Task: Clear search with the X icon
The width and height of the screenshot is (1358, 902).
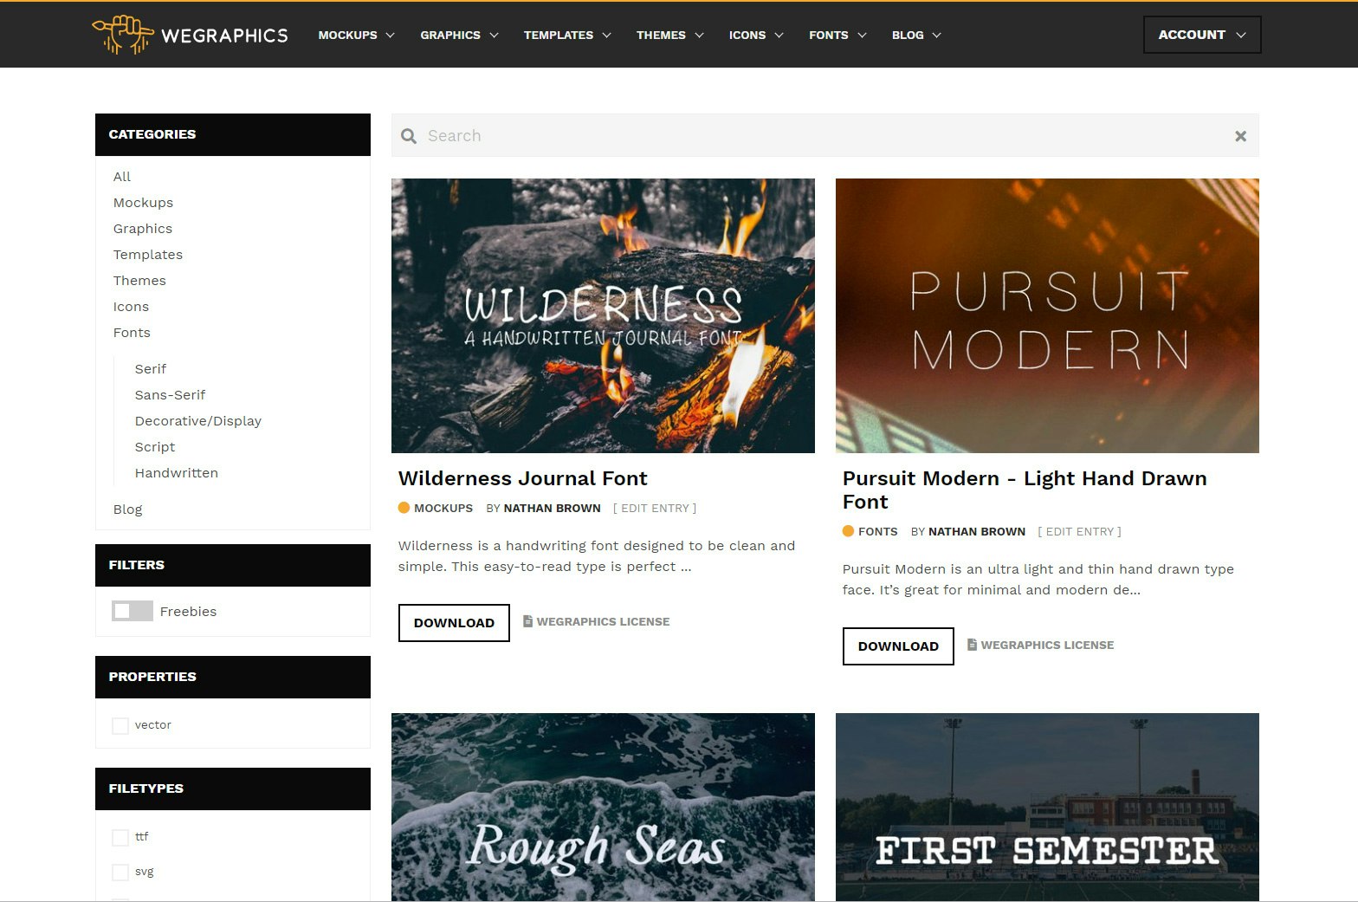Action: click(1240, 136)
